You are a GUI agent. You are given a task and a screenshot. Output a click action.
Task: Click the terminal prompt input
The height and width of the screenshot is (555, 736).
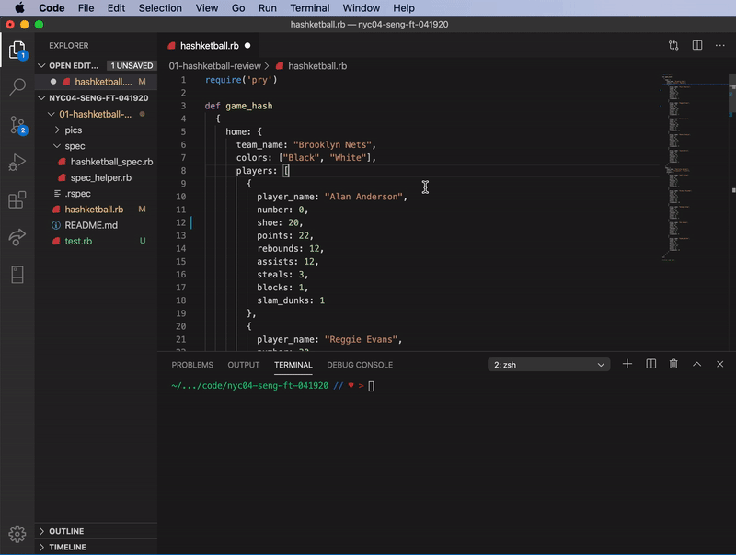click(372, 386)
